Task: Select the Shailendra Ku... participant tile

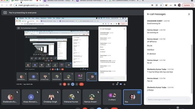Action: coord(11,97)
